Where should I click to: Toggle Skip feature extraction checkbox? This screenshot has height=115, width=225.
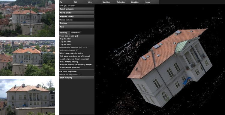click(x=70, y=67)
